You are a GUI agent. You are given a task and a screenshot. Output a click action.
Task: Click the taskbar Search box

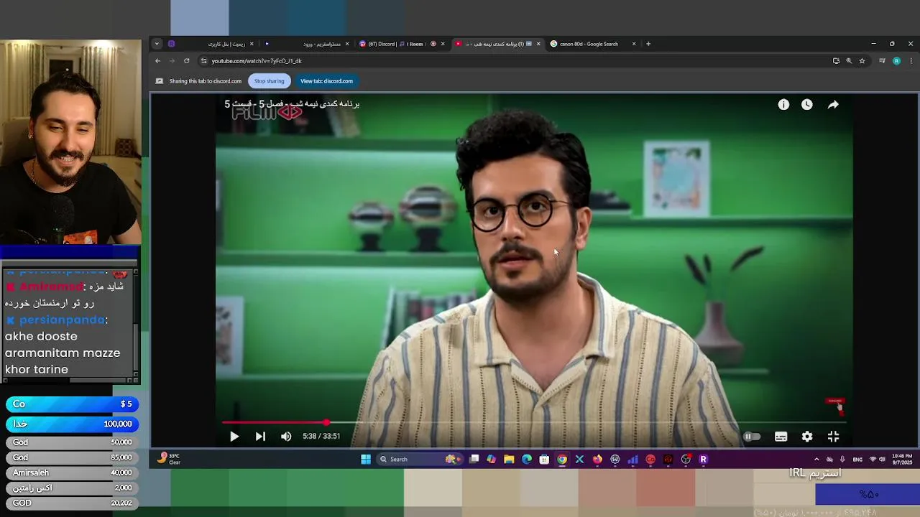[x=421, y=460]
